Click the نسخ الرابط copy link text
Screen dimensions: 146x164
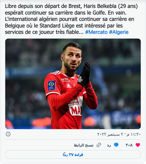[84, 145]
